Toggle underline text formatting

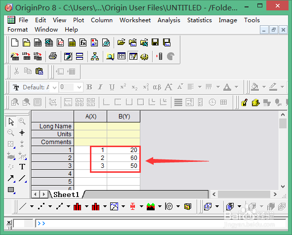[112, 87]
